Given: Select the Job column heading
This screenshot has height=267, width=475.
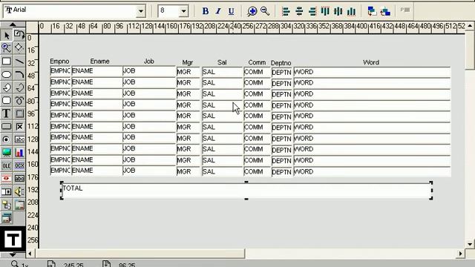Looking at the screenshot, I should pyautogui.click(x=148, y=61).
